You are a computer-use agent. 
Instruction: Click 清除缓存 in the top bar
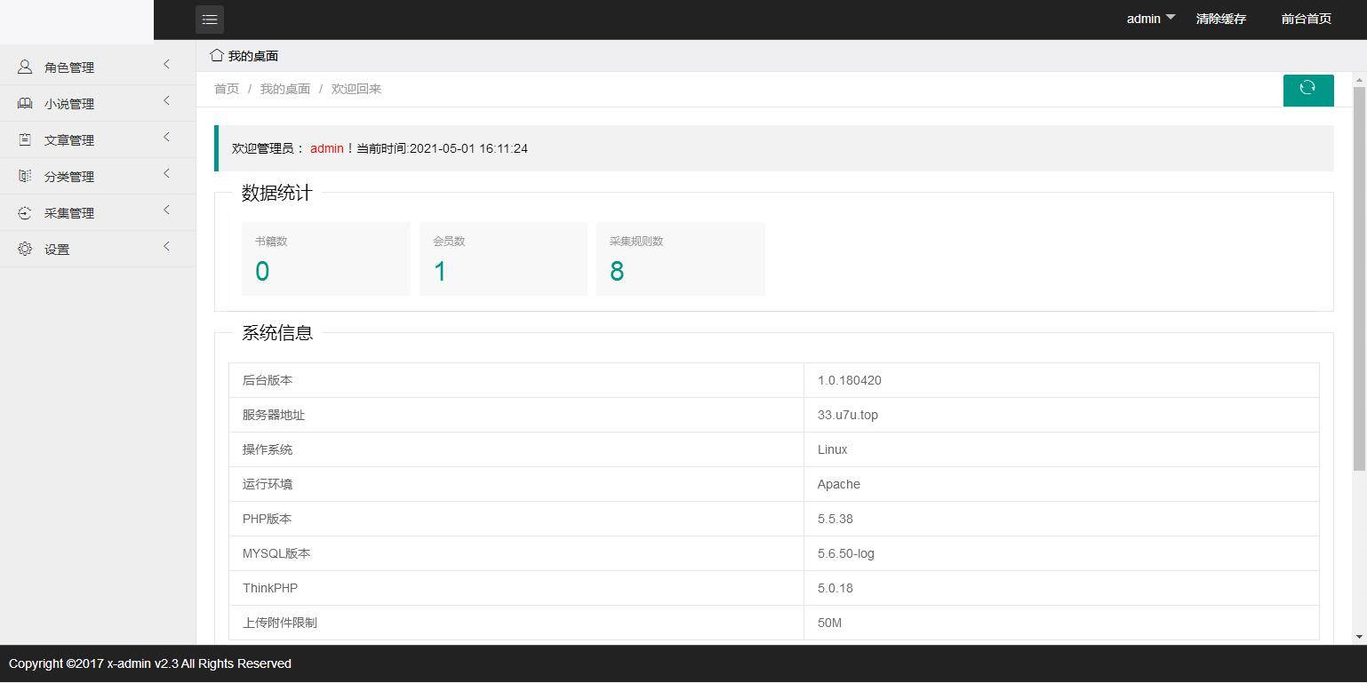[x=1220, y=19]
